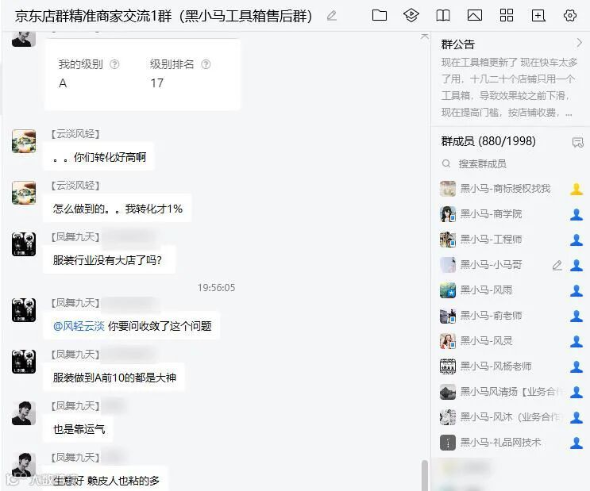Select member 黑小马-商标授权找我

tap(511, 188)
